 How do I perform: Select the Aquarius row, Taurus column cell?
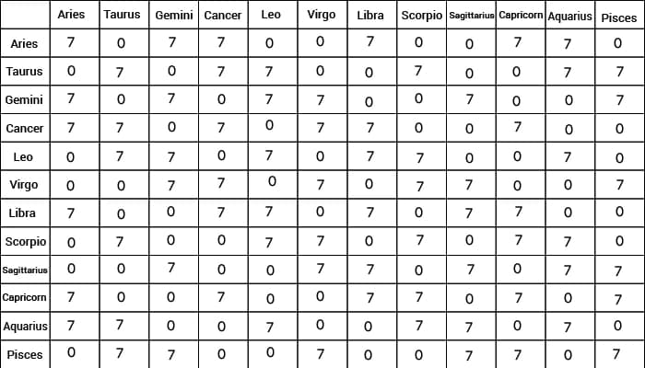click(122, 326)
